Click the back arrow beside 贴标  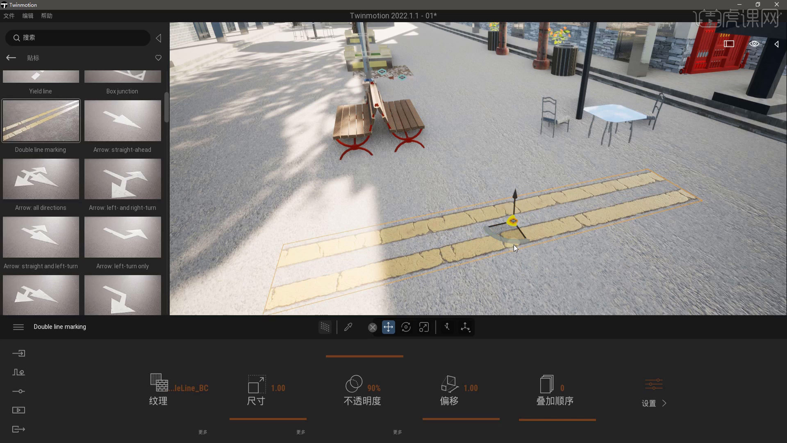point(11,58)
